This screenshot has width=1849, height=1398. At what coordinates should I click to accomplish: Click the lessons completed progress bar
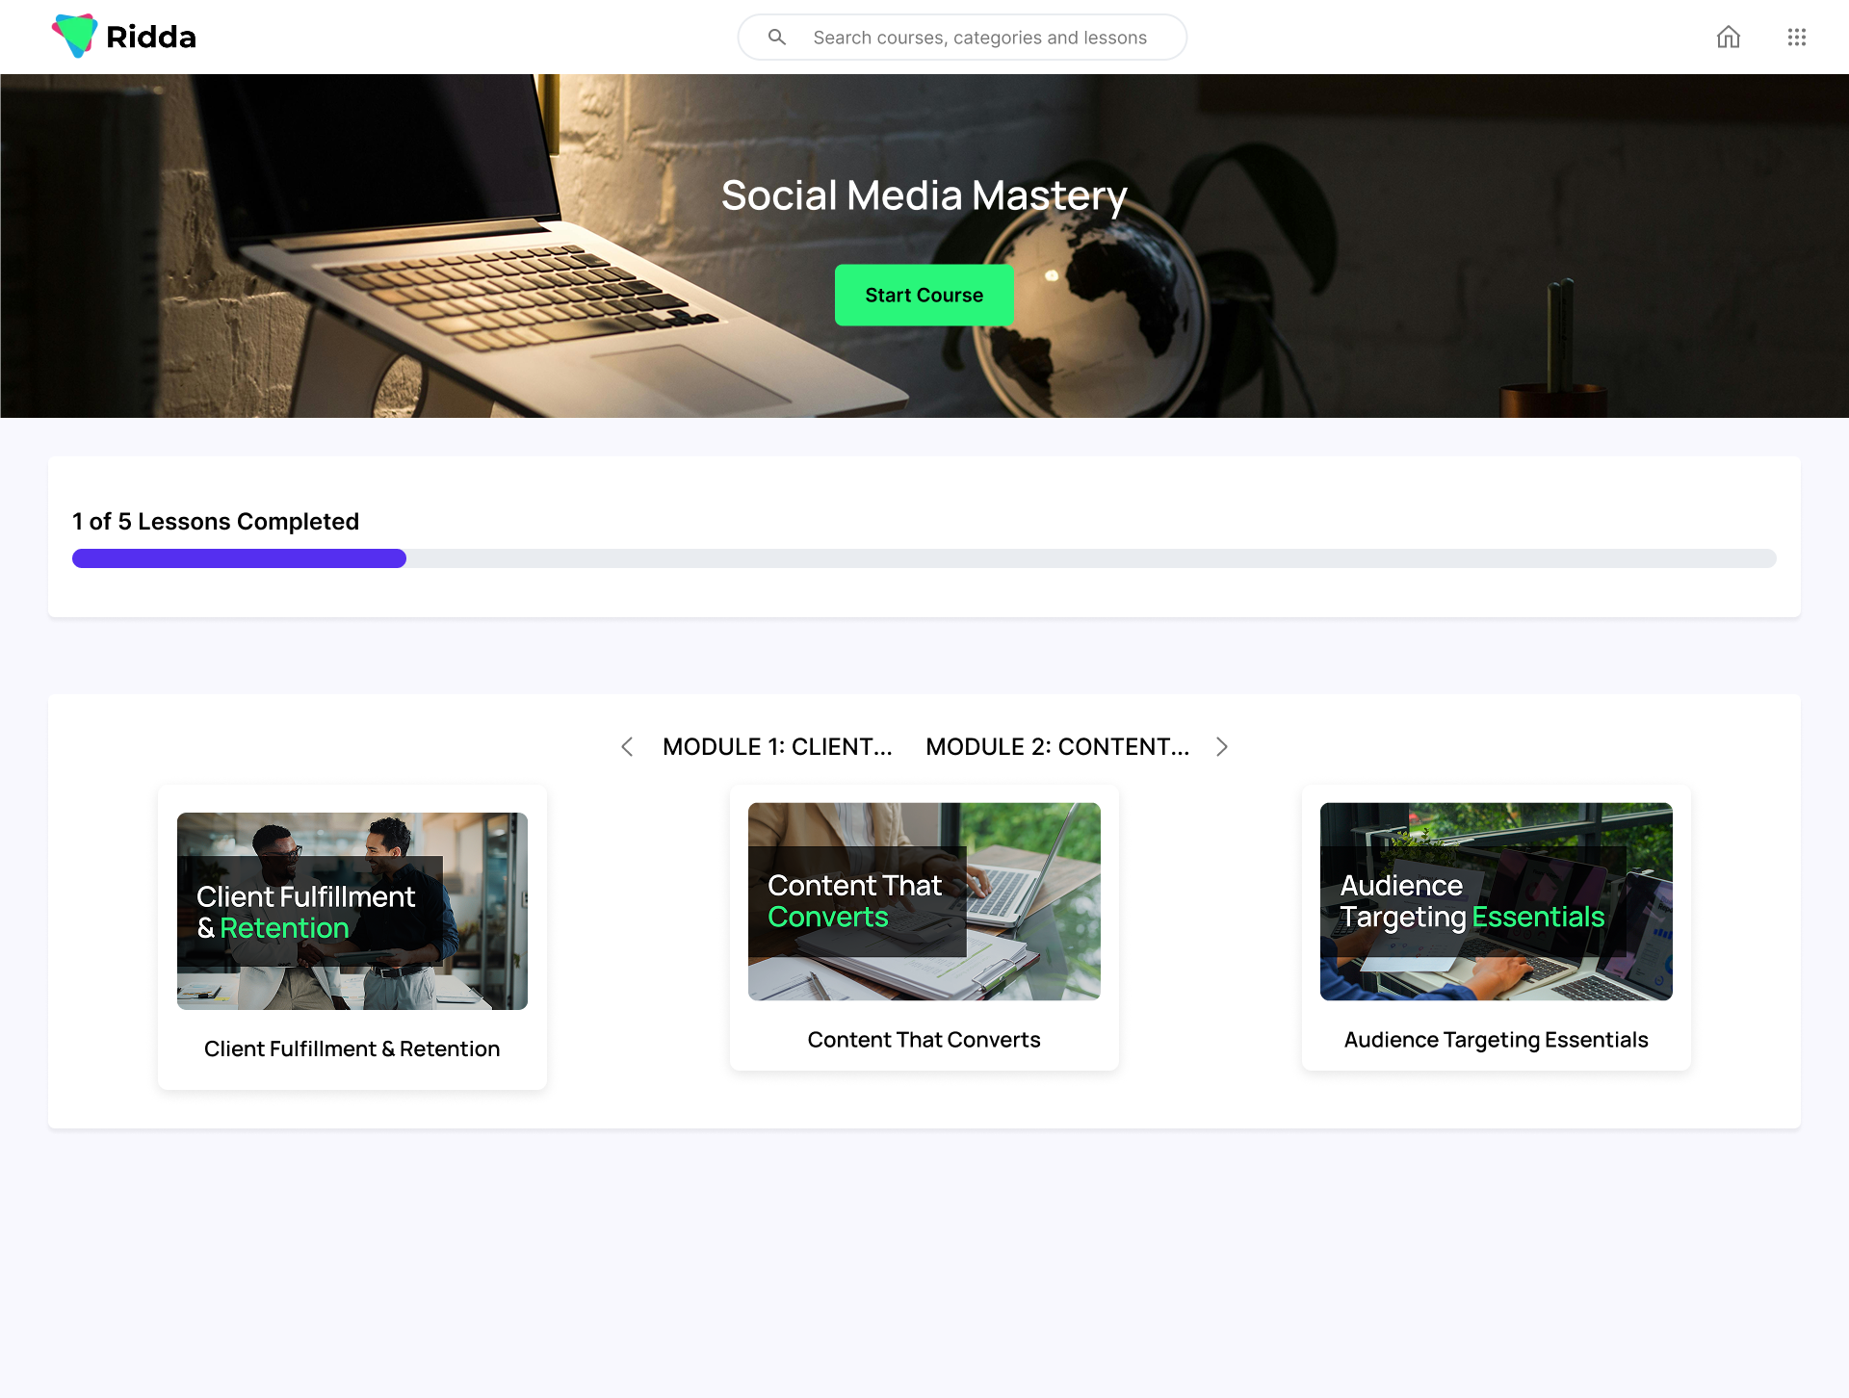(924, 558)
